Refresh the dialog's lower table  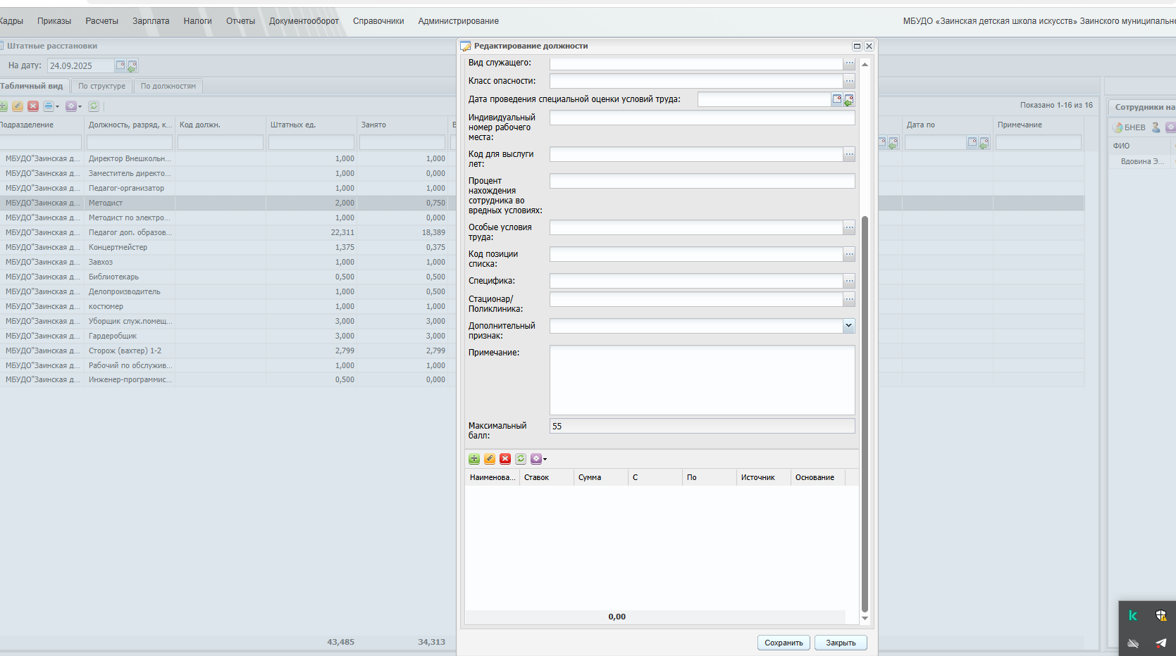[x=521, y=459]
